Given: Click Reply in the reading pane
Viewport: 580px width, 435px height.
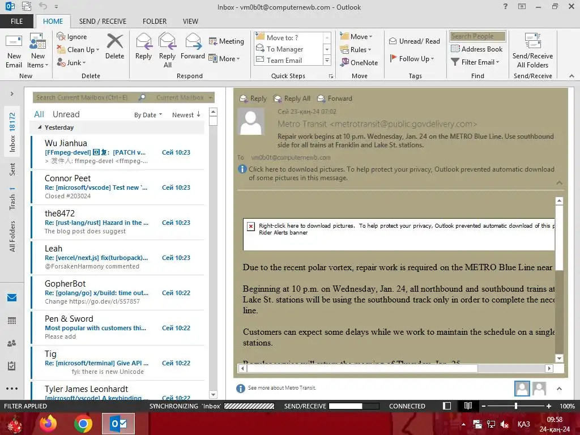Looking at the screenshot, I should point(253,99).
